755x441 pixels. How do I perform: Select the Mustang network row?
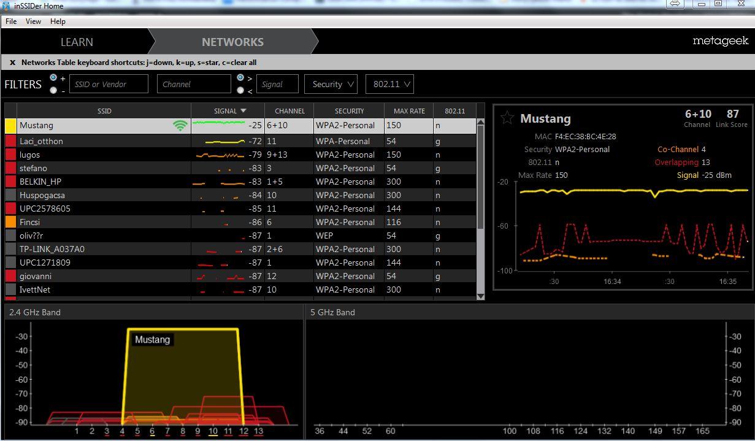point(240,126)
